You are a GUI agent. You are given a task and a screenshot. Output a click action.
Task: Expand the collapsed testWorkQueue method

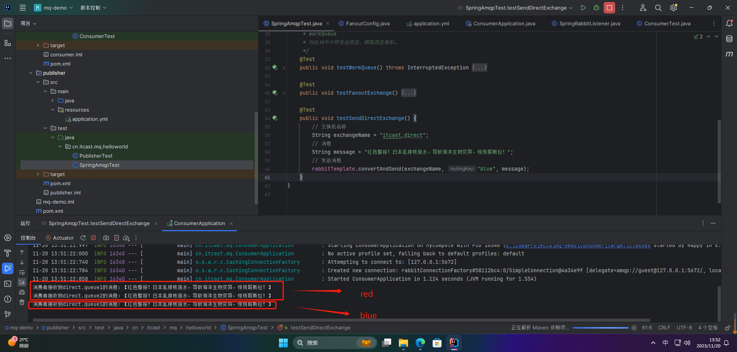[284, 67]
